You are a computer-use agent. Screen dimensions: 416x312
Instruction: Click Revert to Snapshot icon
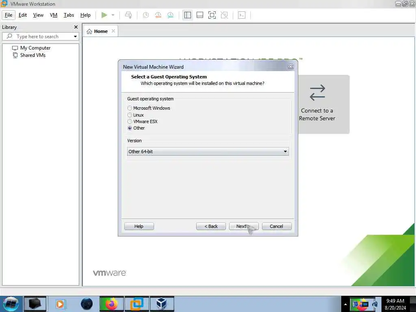[x=158, y=15]
